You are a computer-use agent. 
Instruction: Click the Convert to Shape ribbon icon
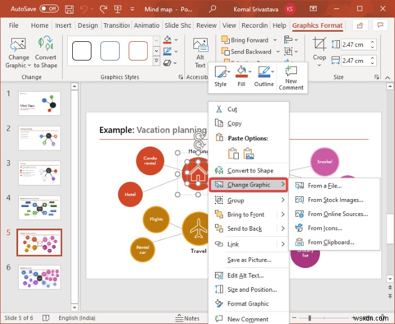pyautogui.click(x=46, y=53)
